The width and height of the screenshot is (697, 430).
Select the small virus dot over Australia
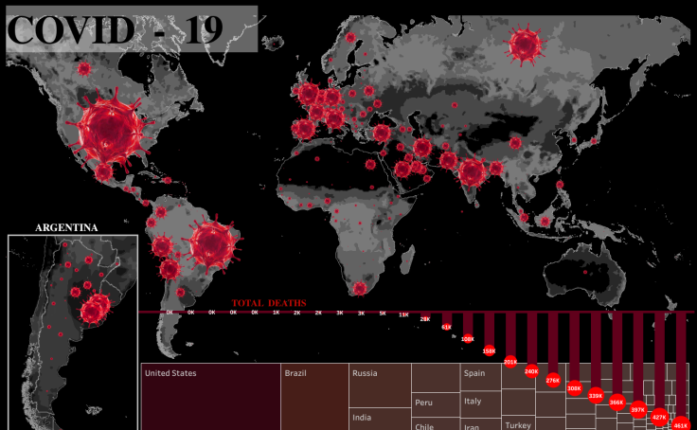click(585, 272)
